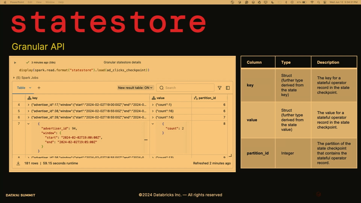Click the cell title Granular statestore details
361x203 pixels.
[122, 62]
